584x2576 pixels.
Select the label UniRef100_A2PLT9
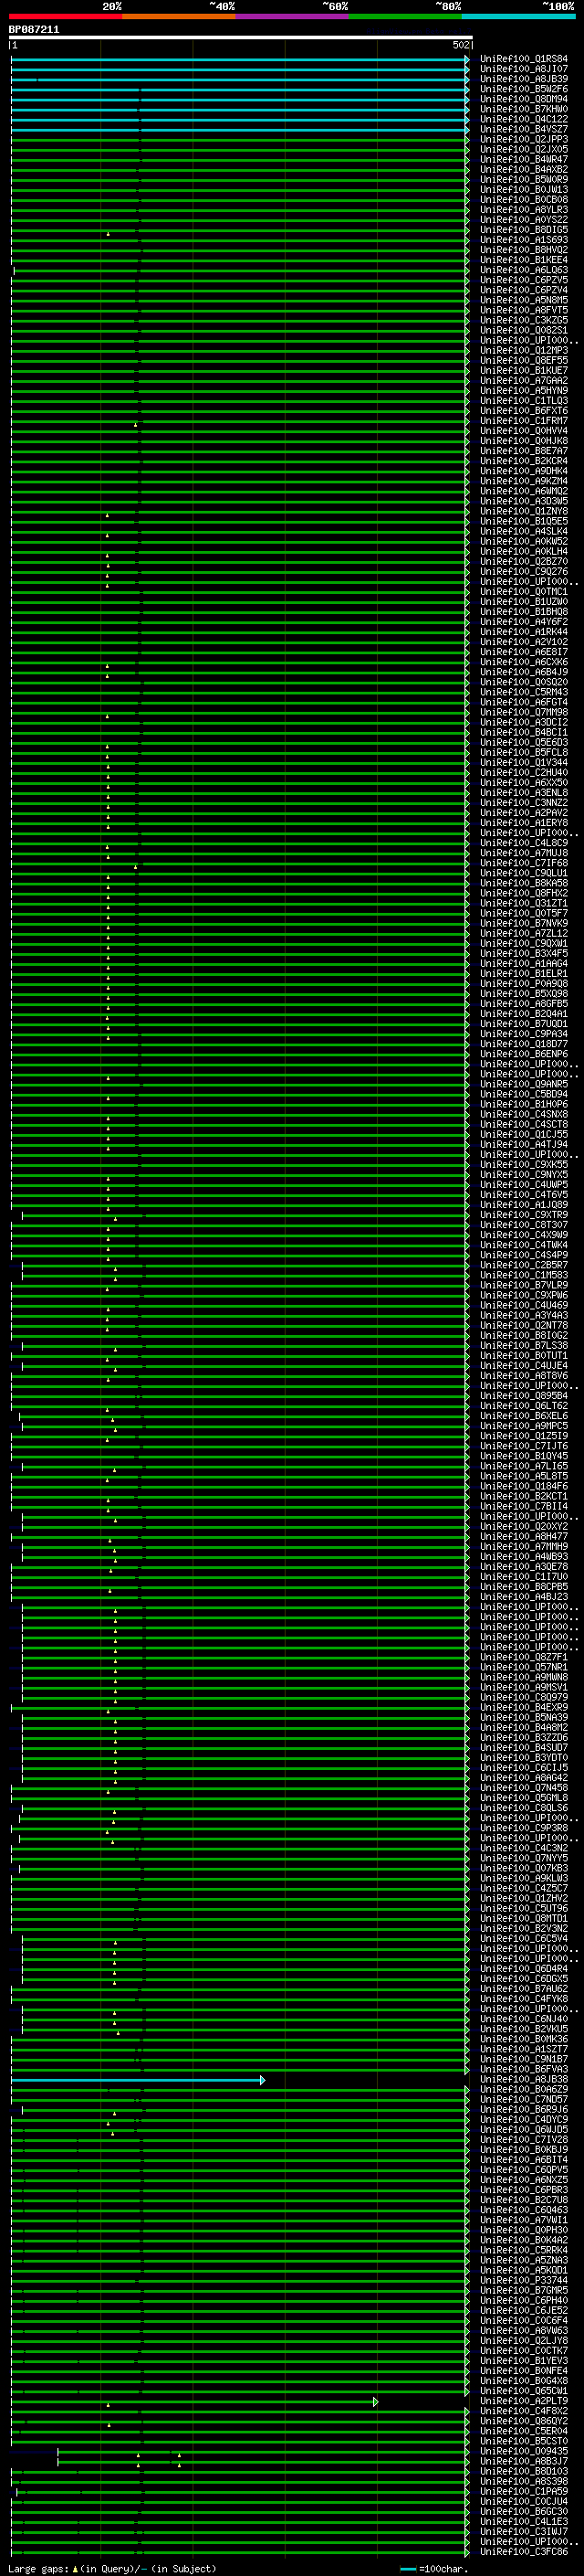point(524,2400)
